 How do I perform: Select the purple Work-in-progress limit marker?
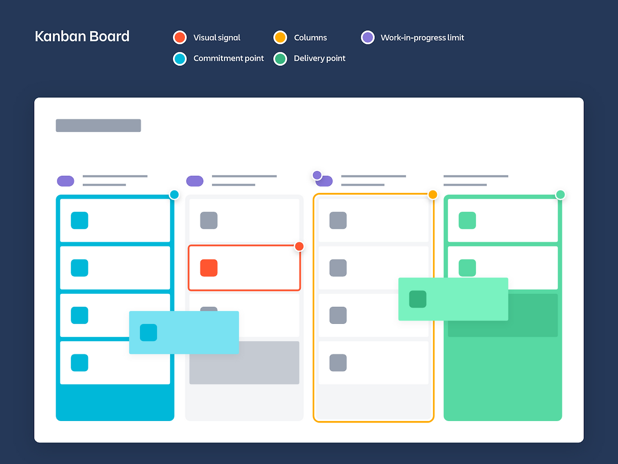[x=367, y=37]
